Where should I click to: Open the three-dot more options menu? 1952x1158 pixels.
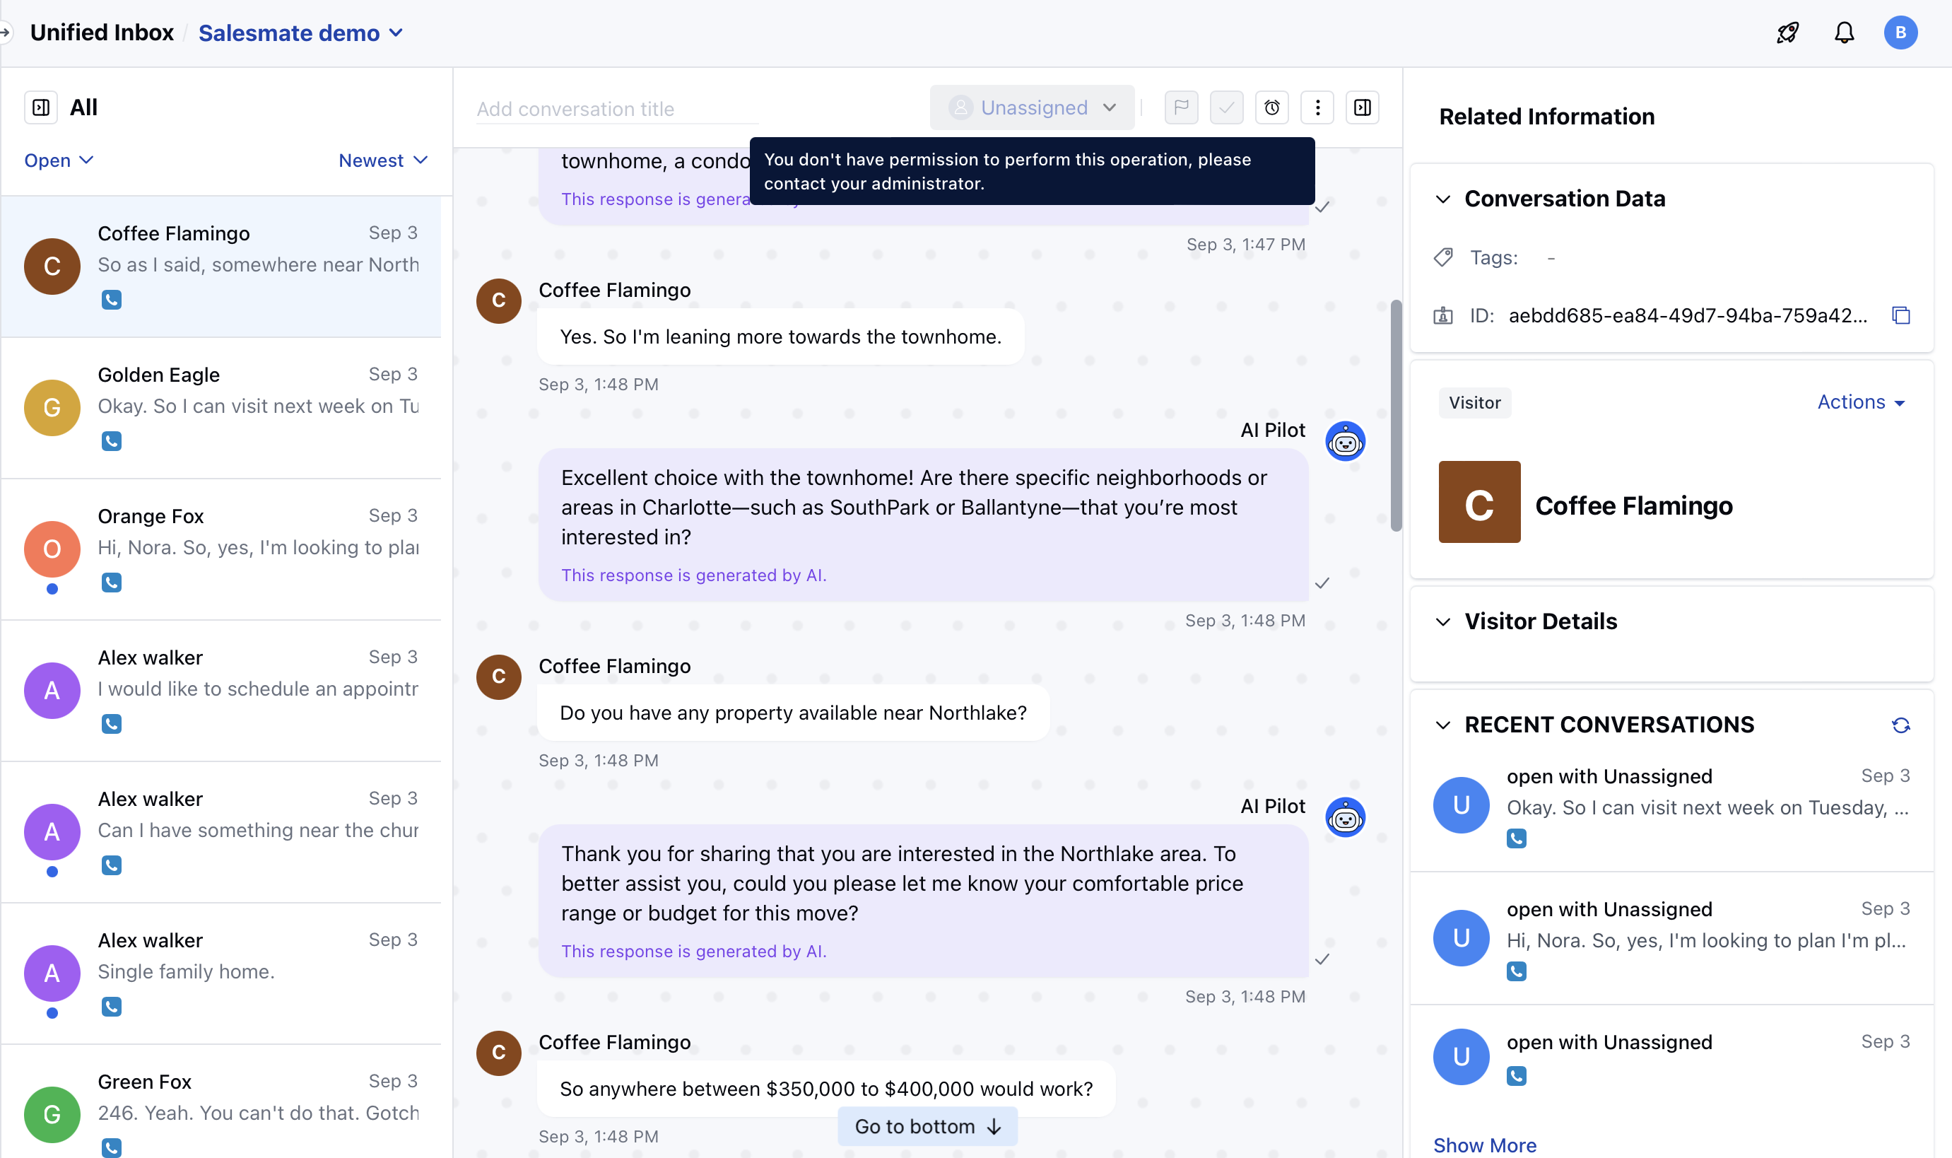click(x=1317, y=107)
